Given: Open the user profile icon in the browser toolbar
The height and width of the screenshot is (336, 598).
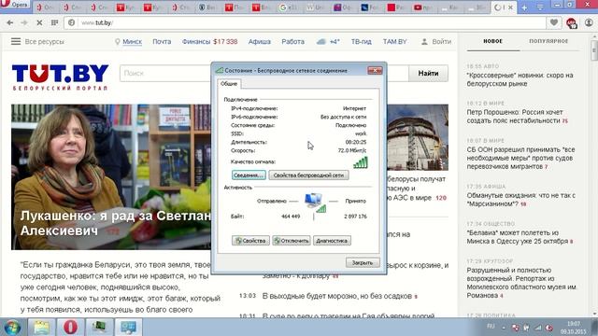Looking at the screenshot, I should [589, 22].
